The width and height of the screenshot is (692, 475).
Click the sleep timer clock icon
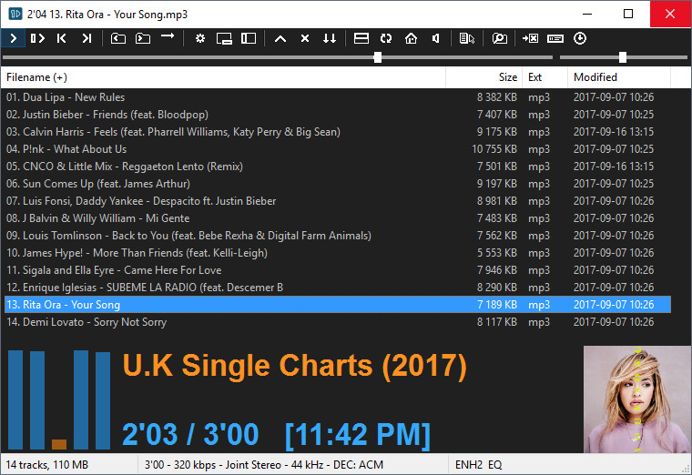point(580,38)
